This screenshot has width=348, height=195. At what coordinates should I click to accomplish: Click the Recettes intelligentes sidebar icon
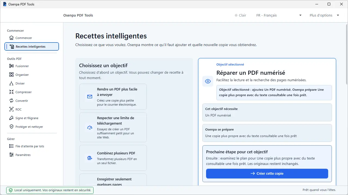(12, 47)
